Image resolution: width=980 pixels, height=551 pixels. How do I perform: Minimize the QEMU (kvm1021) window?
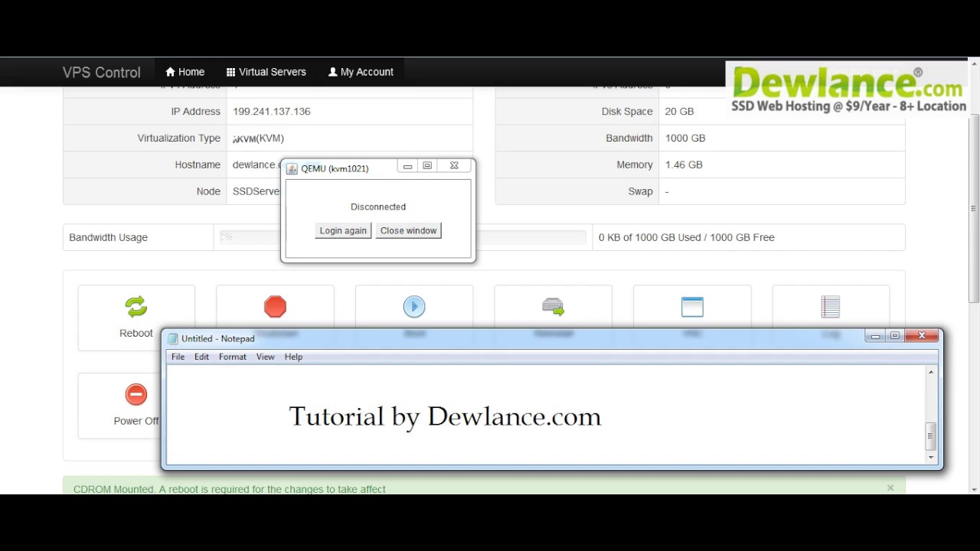click(x=408, y=166)
